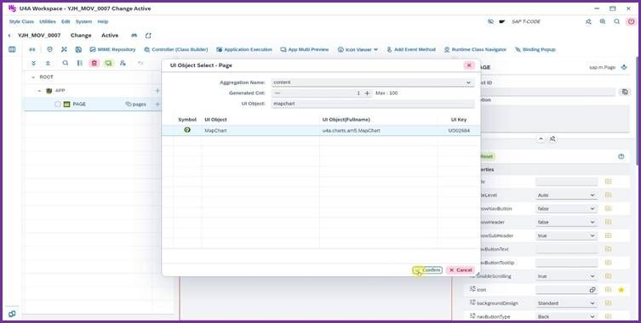The width and height of the screenshot is (641, 323).
Task: Click the save icon in main toolbar
Action: [x=78, y=49]
